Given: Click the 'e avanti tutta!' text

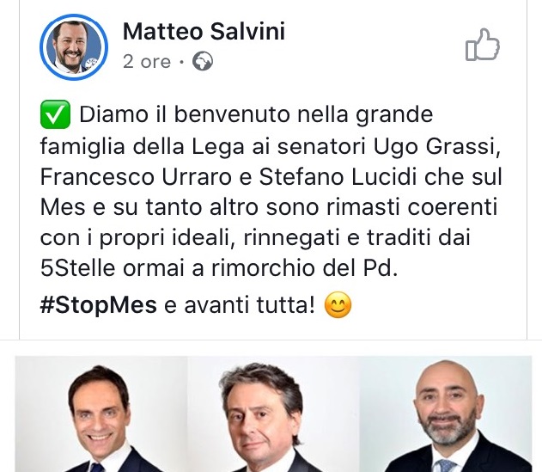Looking at the screenshot, I should [240, 305].
